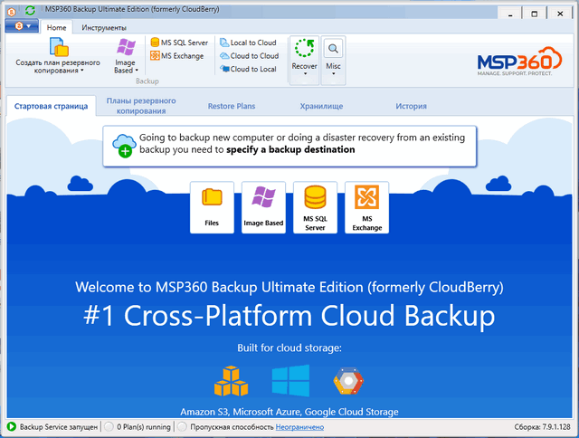Expand the Recover dropdown
The image size is (579, 438).
click(304, 60)
